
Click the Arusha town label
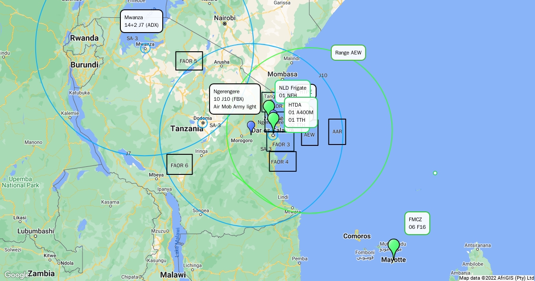[222, 62]
